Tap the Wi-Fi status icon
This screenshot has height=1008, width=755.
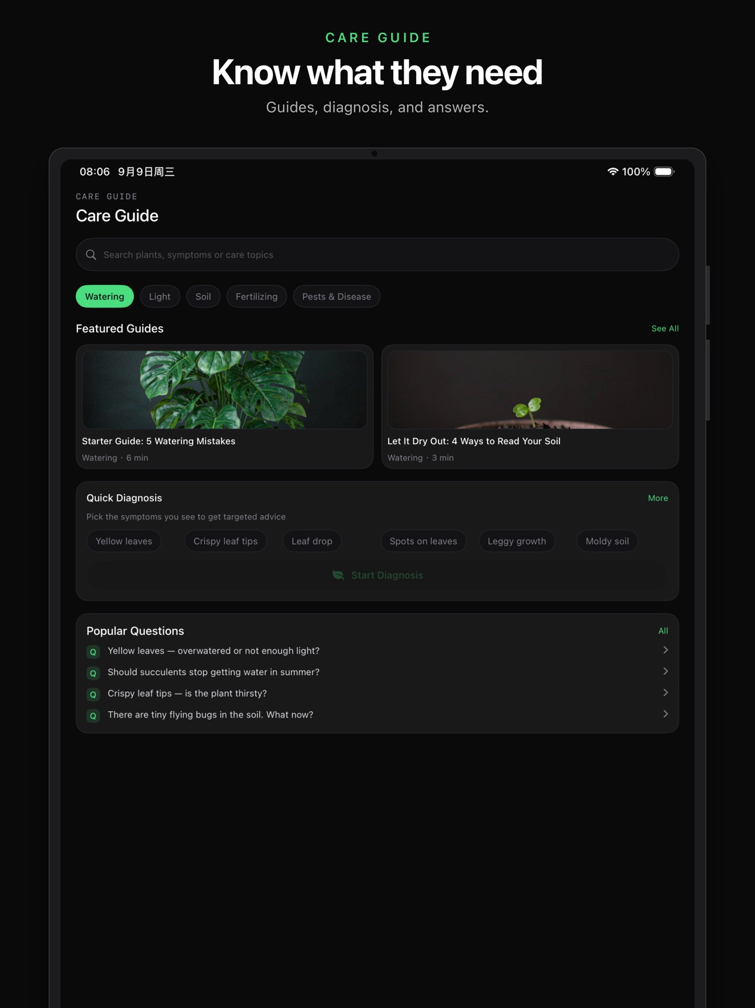point(612,172)
